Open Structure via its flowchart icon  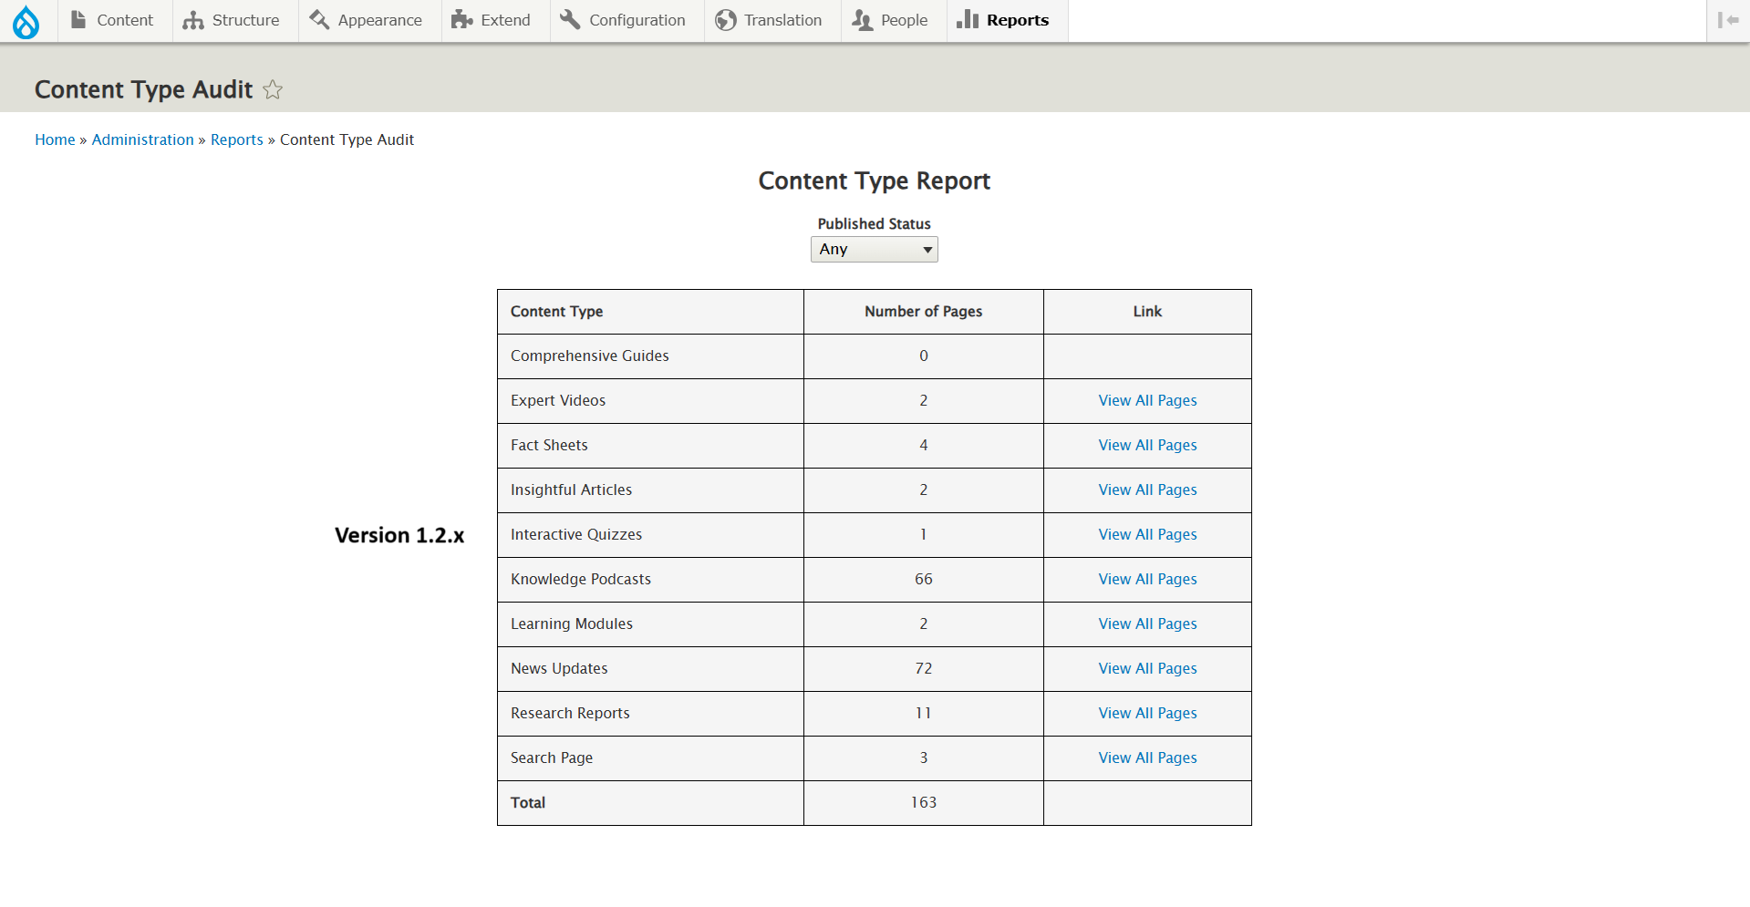point(192,19)
